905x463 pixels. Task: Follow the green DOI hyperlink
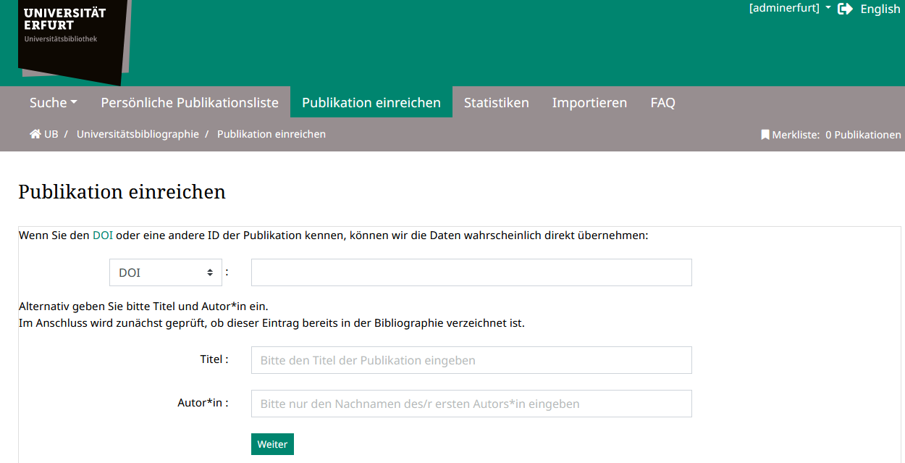(103, 235)
